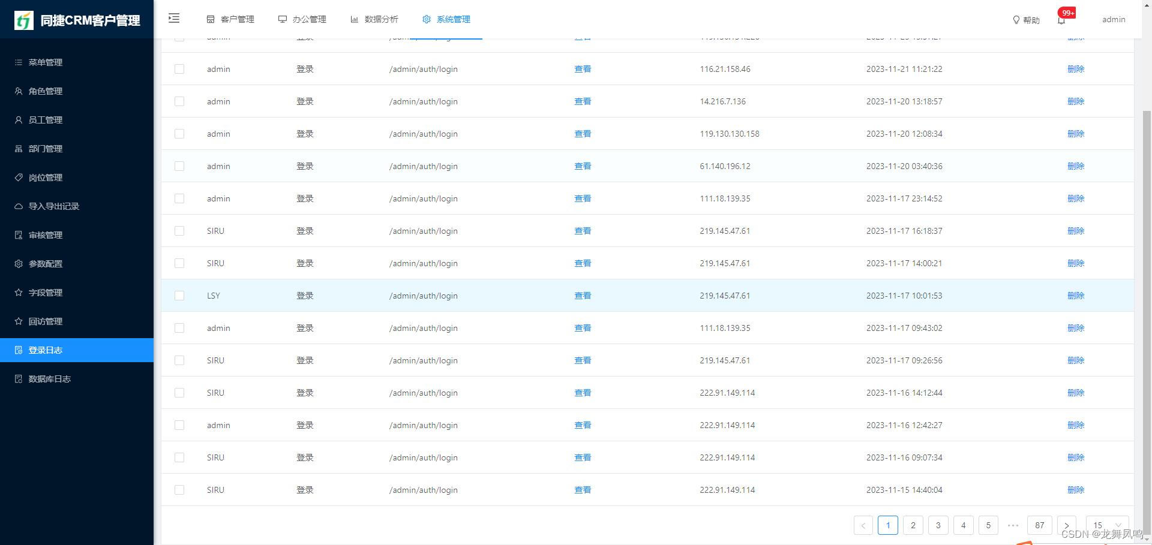The image size is (1152, 545).
Task: Click the 帮助 lightbulb help icon
Action: [1016, 20]
